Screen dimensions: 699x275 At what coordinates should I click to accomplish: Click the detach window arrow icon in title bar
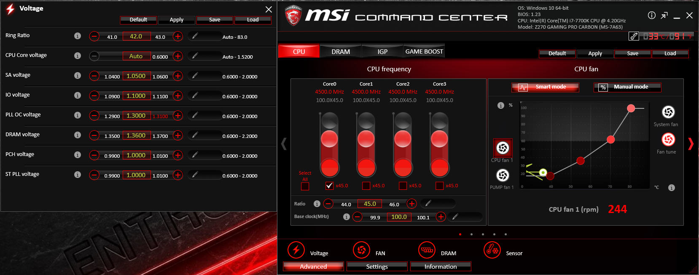[664, 16]
